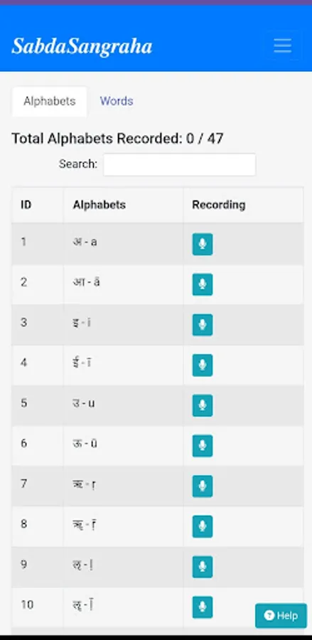Start recording alphabet ID 8
Image resolution: width=312 pixels, height=640 pixels.
coord(203,526)
